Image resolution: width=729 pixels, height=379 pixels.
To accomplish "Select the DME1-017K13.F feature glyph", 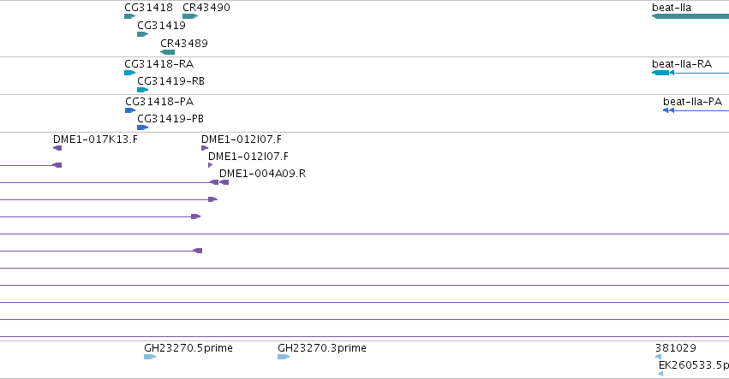I will tap(57, 148).
